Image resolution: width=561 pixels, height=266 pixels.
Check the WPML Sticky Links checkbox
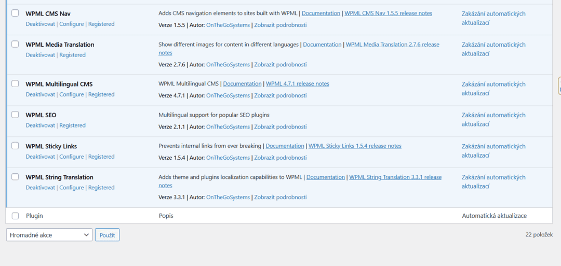tap(15, 146)
